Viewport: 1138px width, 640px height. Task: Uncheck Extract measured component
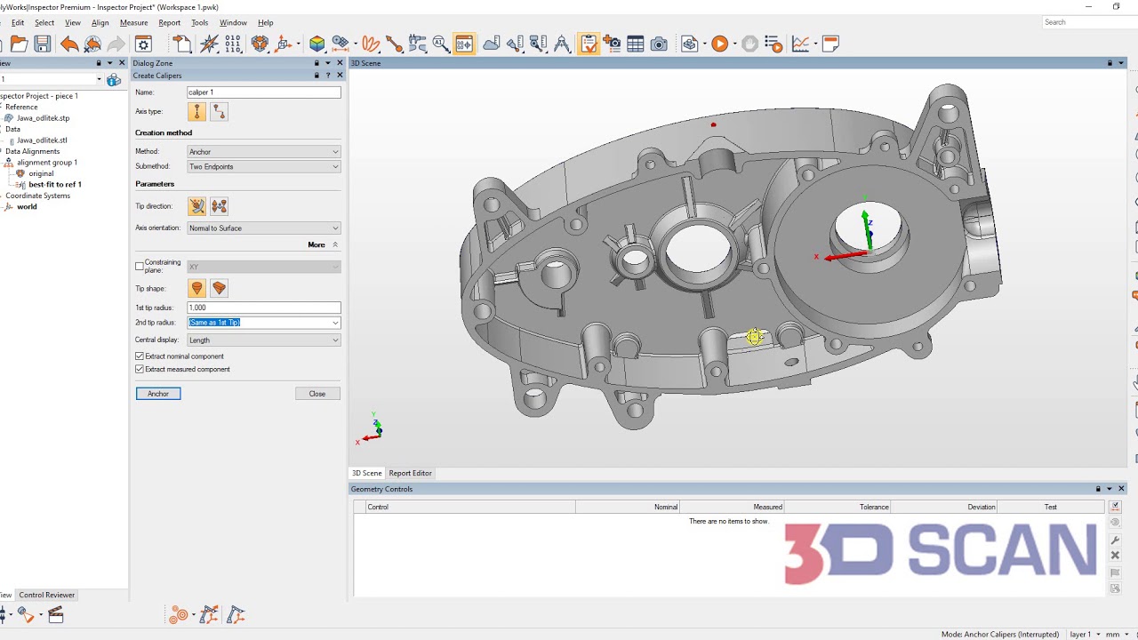coord(140,371)
